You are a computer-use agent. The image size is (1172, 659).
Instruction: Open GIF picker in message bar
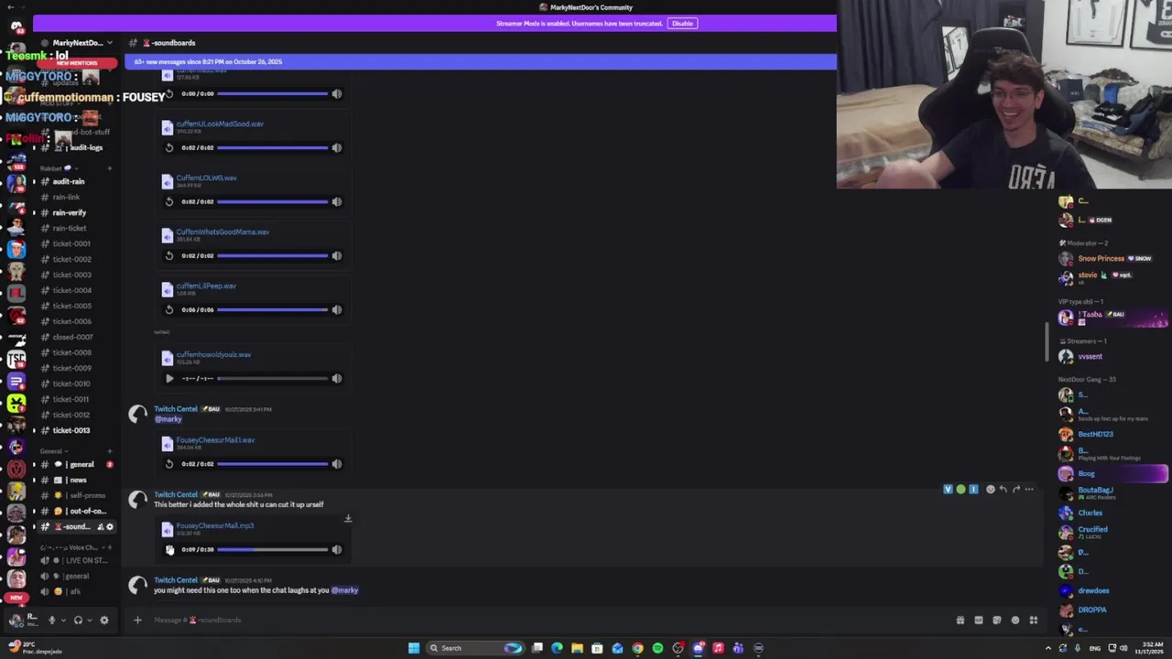(979, 620)
